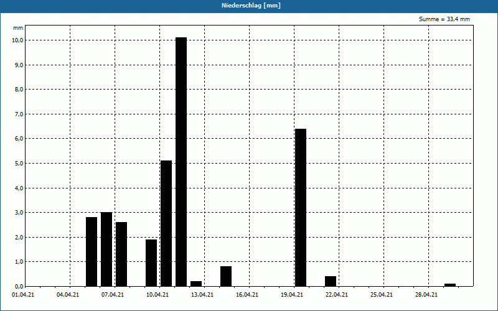Click the 25.04.21 date label
Viewport: 498px width, 311px height.
[x=381, y=295]
